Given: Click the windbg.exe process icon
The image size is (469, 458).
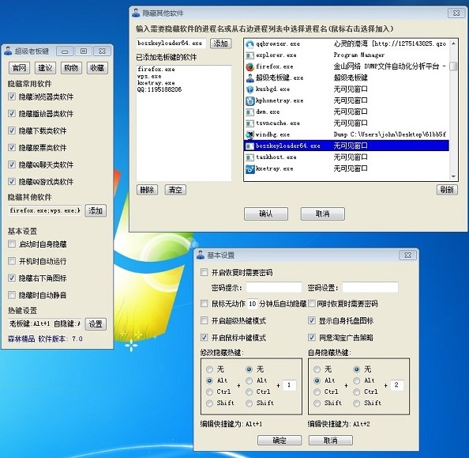Looking at the screenshot, I should pos(250,134).
